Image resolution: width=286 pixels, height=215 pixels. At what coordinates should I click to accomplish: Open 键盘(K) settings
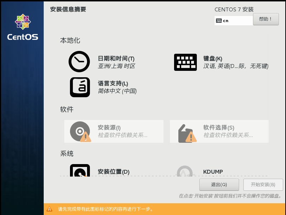(x=213, y=58)
